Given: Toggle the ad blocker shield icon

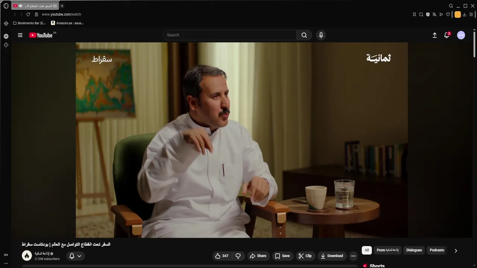Looking at the screenshot, I should [x=428, y=15].
